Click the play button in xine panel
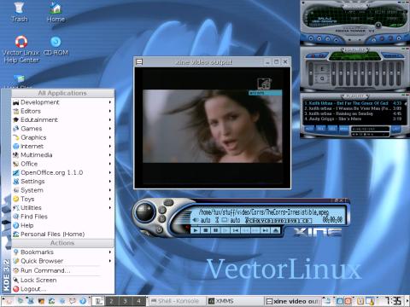The width and height of the screenshot is (410, 307). click(x=196, y=230)
